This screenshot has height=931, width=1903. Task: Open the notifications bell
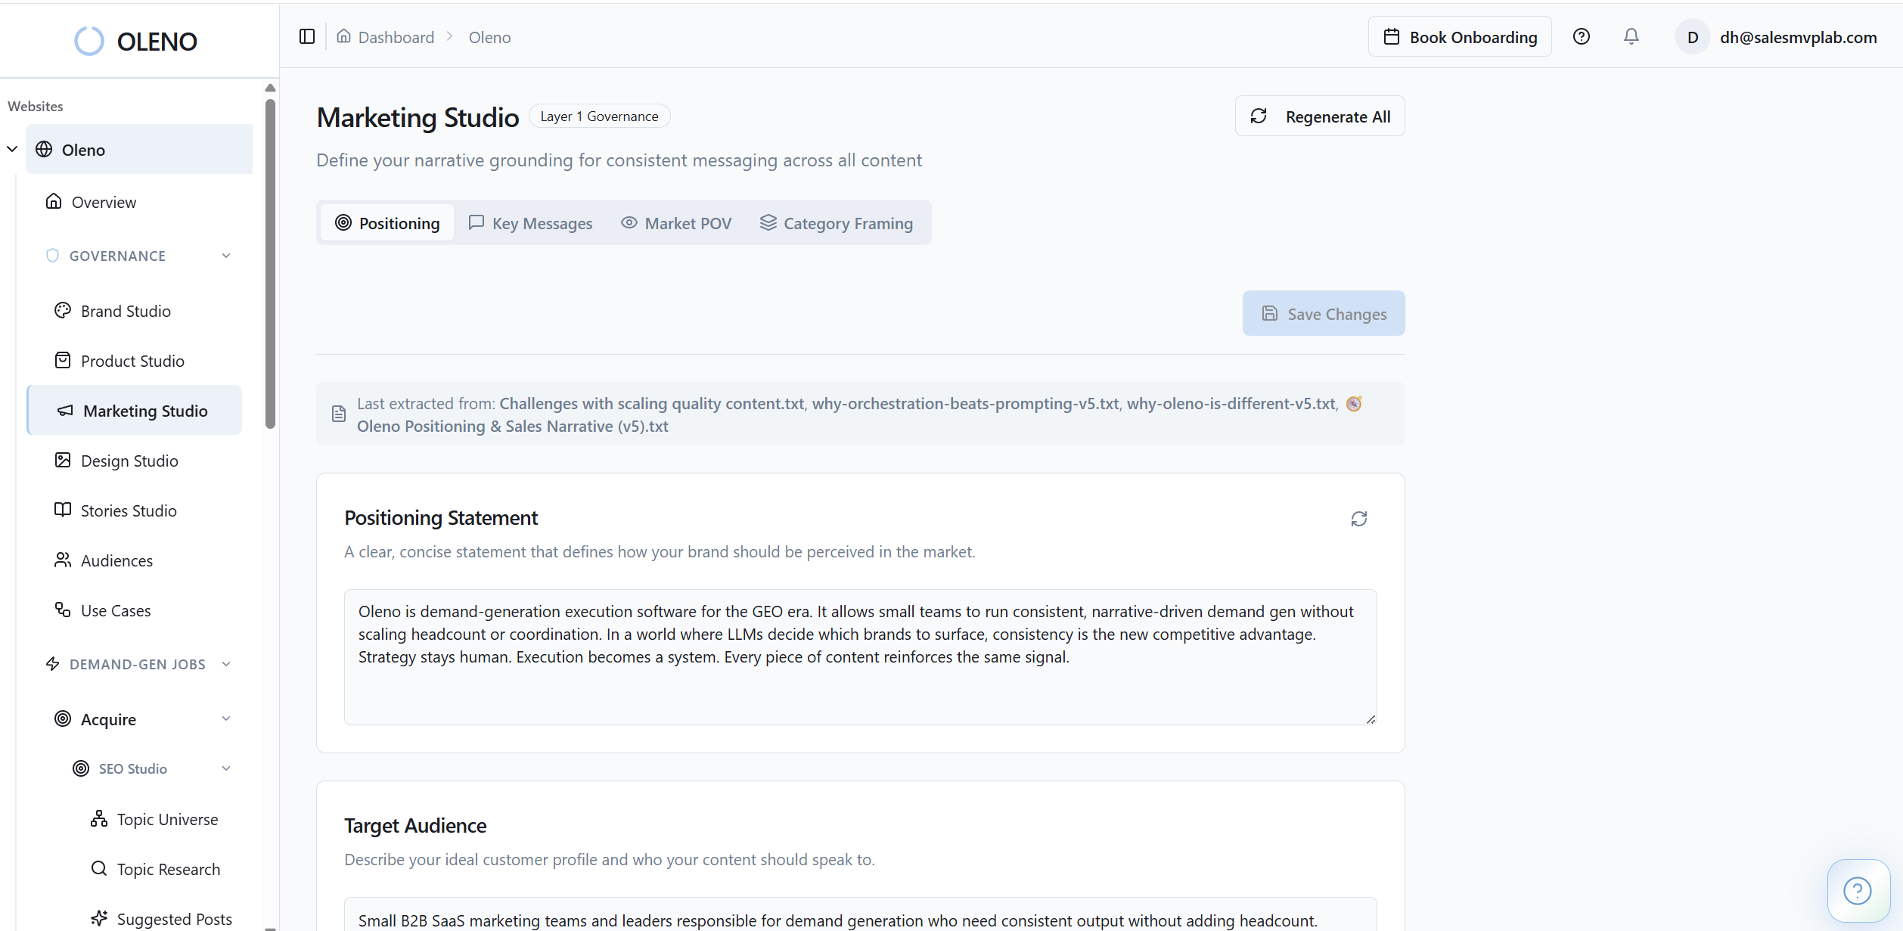point(1631,37)
